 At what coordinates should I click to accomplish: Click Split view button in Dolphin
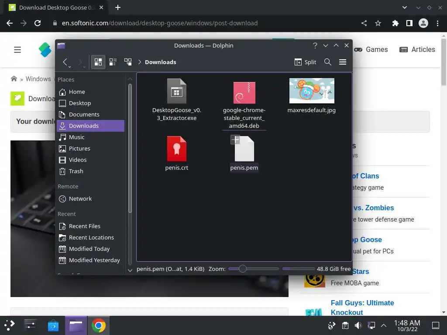305,62
